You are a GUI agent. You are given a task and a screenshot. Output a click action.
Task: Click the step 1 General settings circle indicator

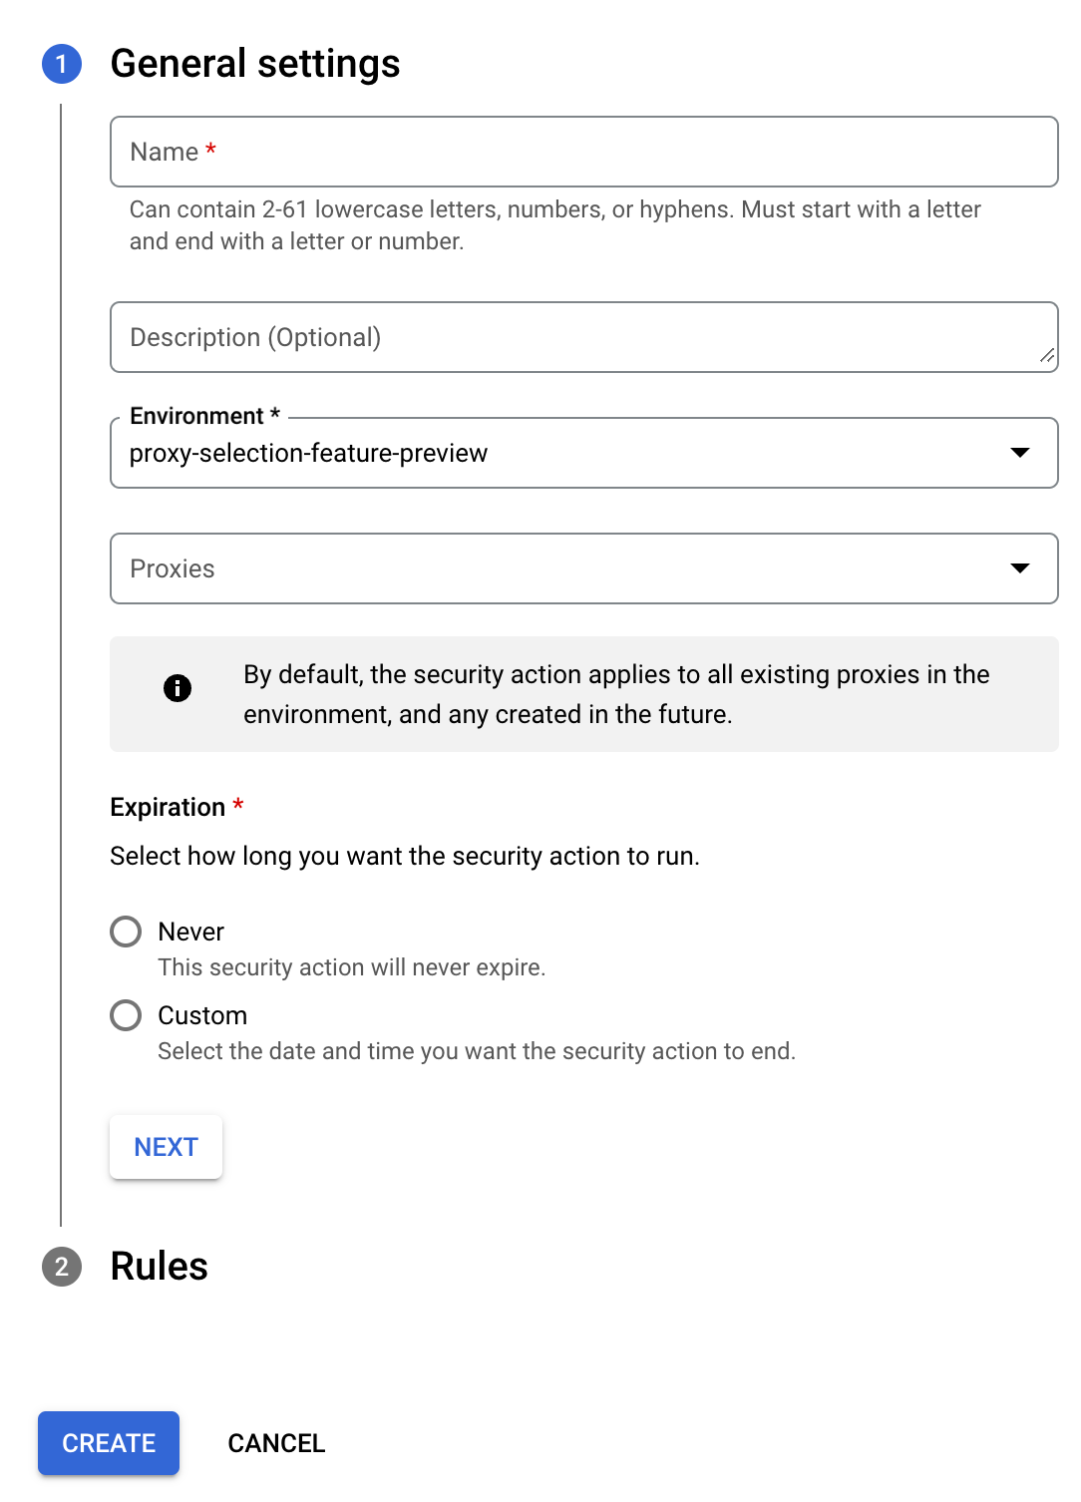[x=62, y=64]
